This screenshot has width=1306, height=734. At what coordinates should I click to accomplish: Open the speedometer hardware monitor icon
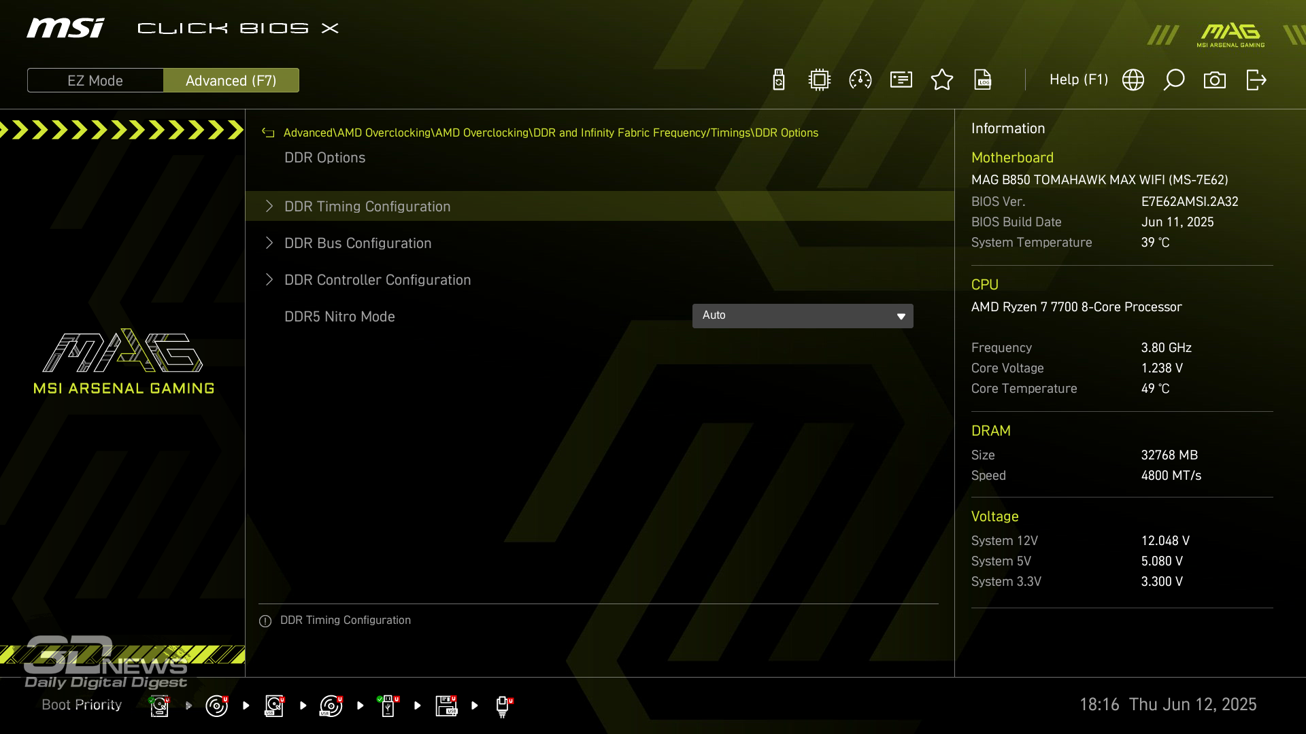coord(860,80)
